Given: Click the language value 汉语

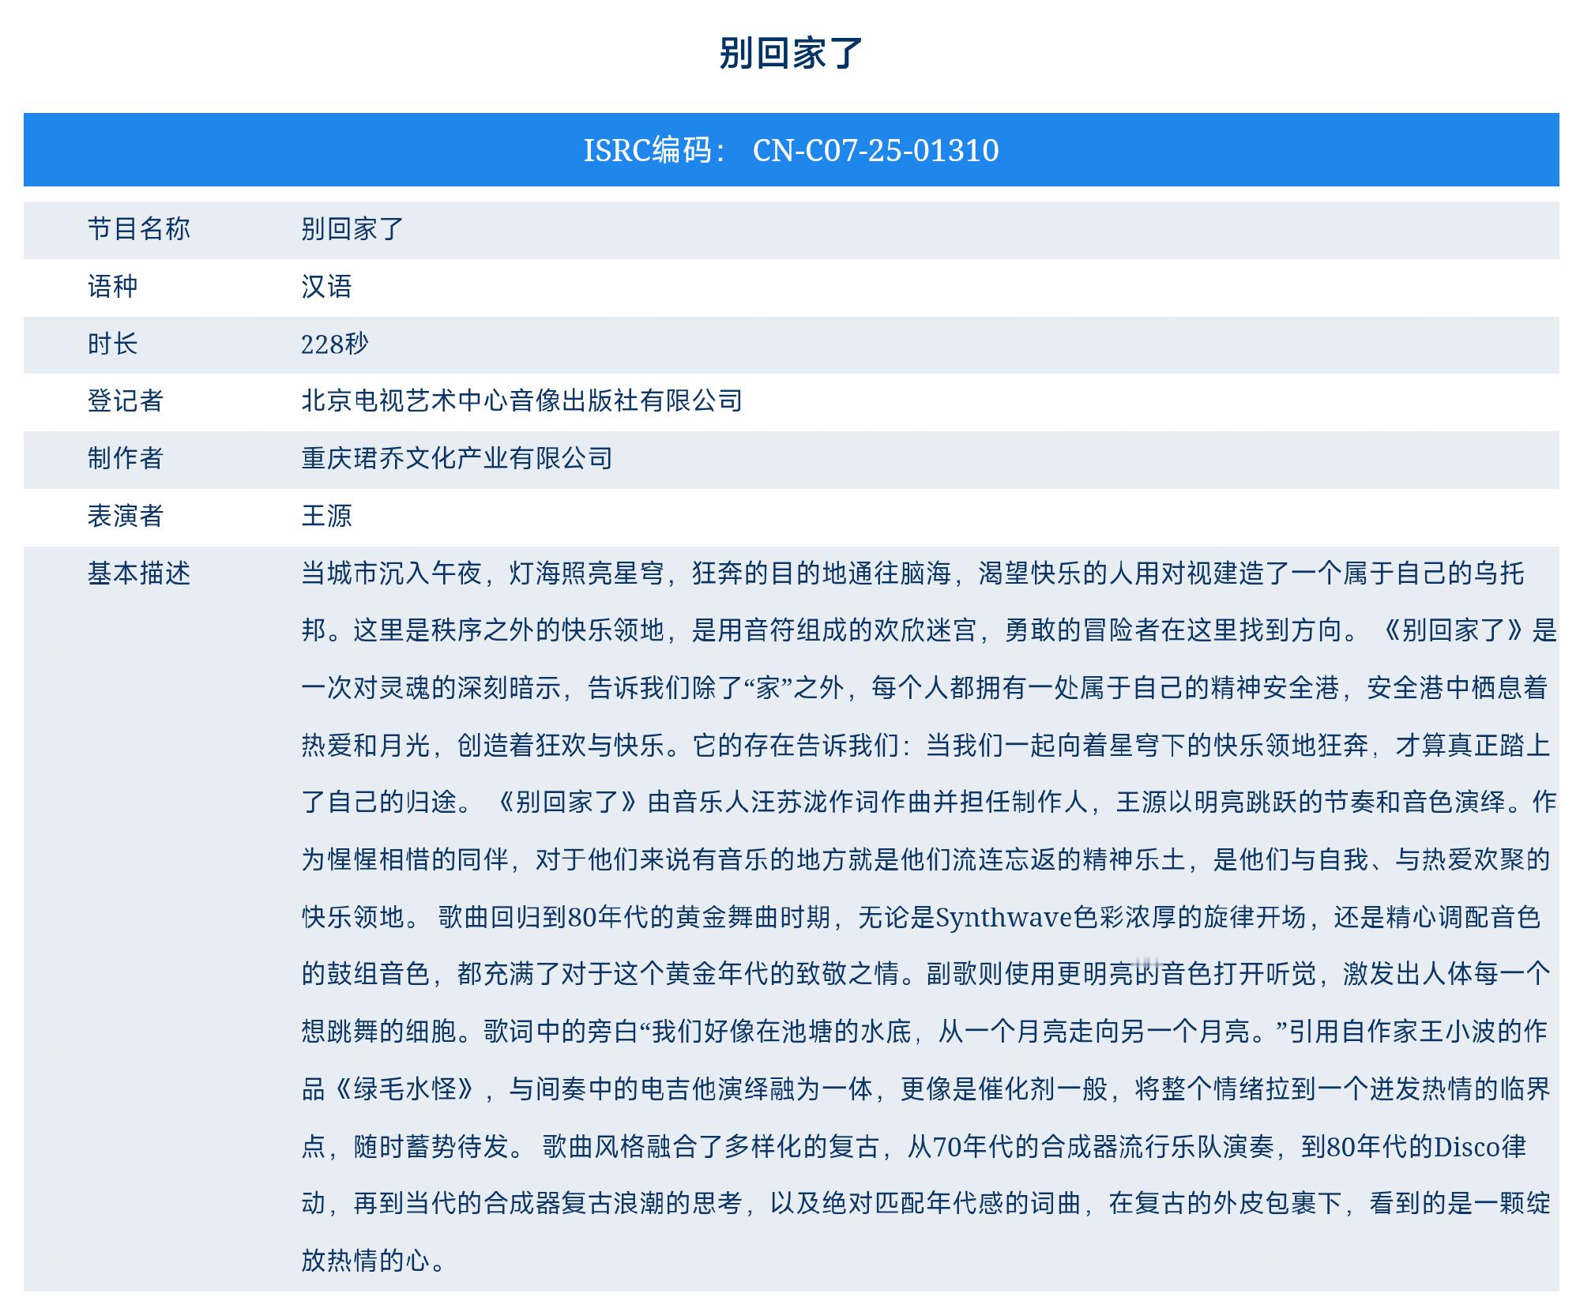Looking at the screenshot, I should tap(326, 286).
